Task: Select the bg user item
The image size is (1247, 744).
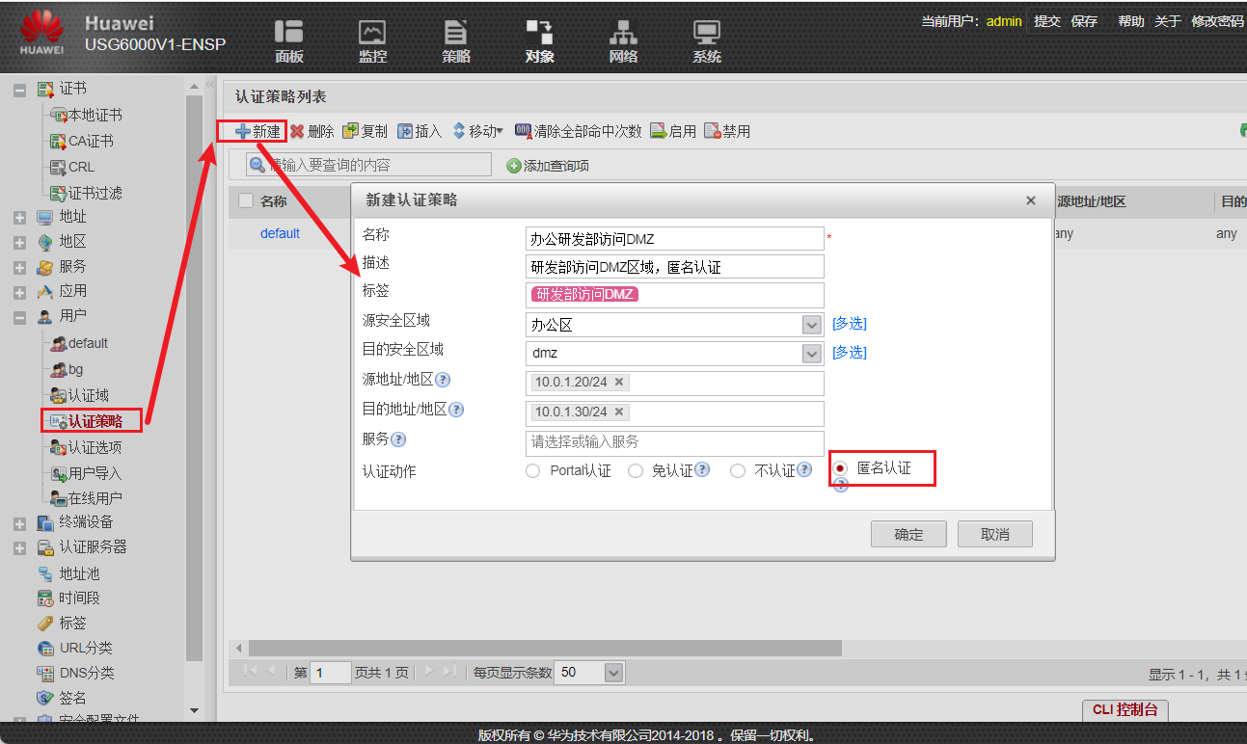Action: point(75,369)
